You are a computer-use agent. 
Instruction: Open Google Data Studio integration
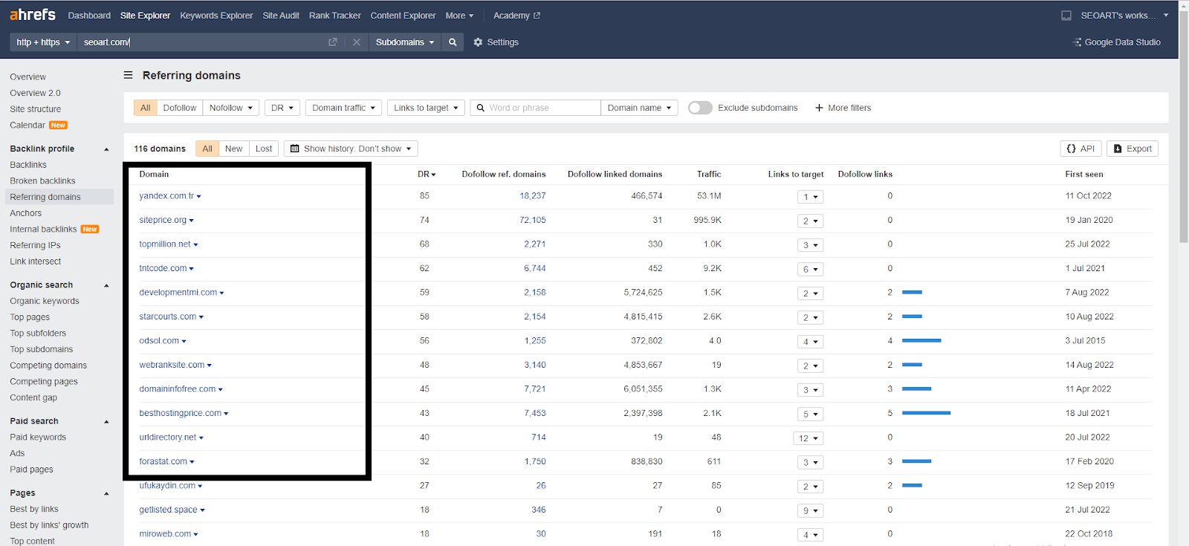point(1117,42)
